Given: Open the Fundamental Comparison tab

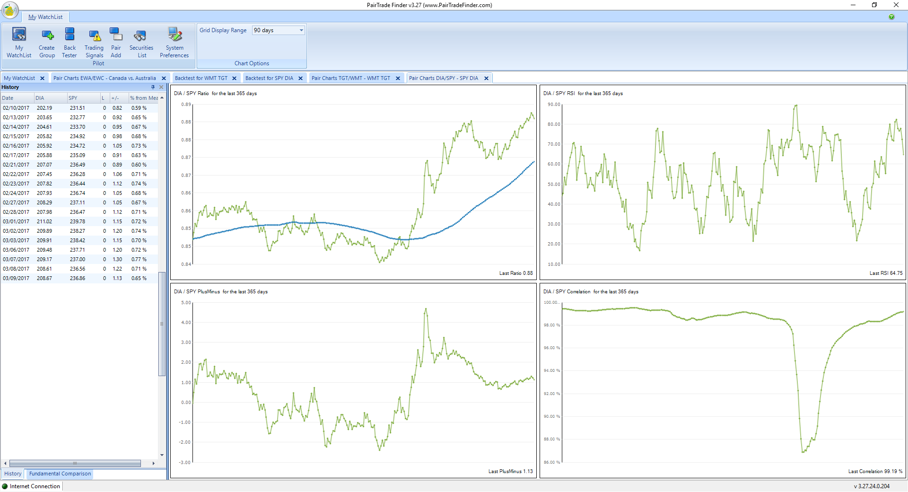Looking at the screenshot, I should [x=60, y=474].
